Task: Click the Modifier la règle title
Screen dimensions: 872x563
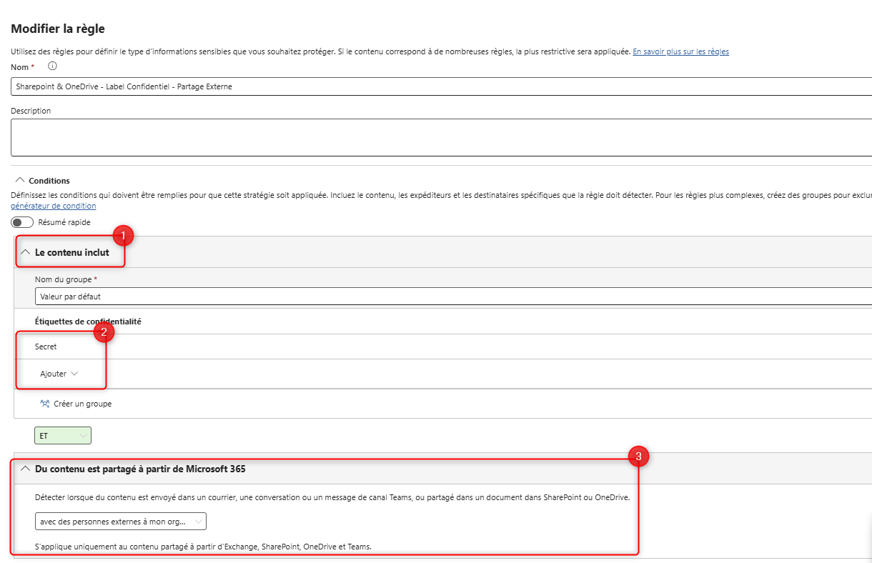Action: point(58,29)
